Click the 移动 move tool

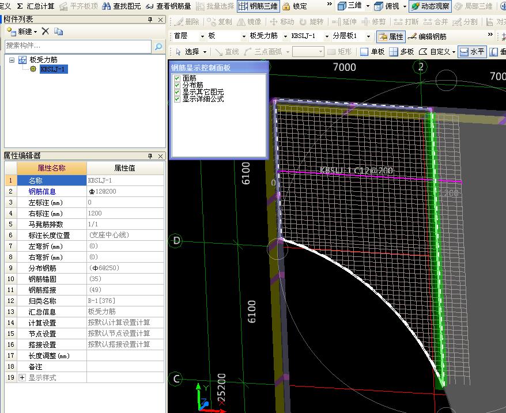(x=282, y=22)
